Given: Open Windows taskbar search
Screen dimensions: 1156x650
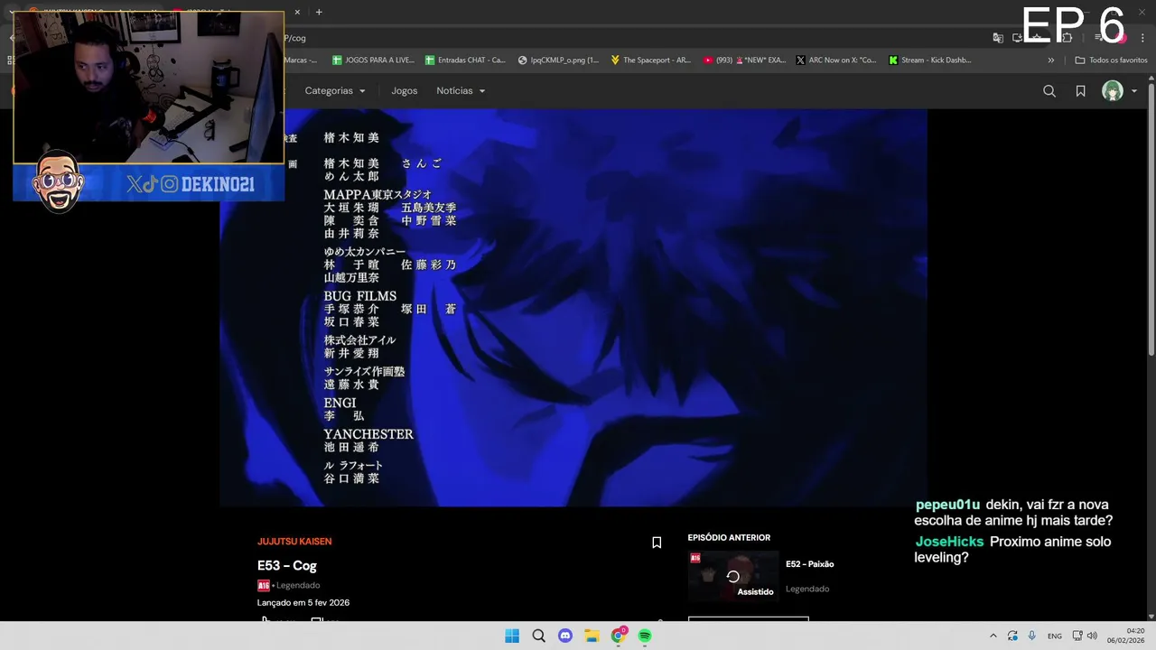Looking at the screenshot, I should coord(538,636).
